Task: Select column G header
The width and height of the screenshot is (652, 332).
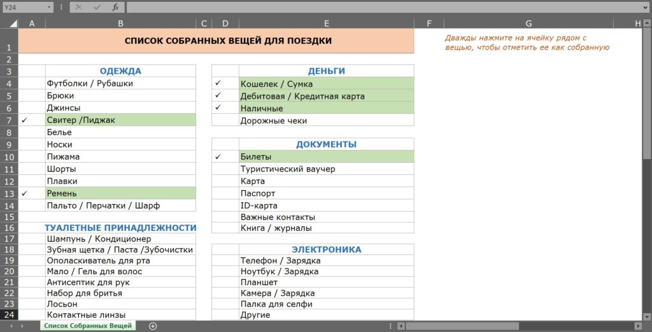Action: (528, 24)
